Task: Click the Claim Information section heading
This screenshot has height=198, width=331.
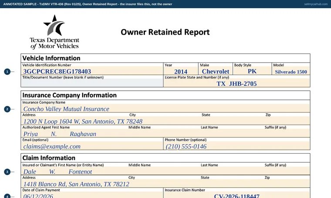Action: tap(49, 158)
